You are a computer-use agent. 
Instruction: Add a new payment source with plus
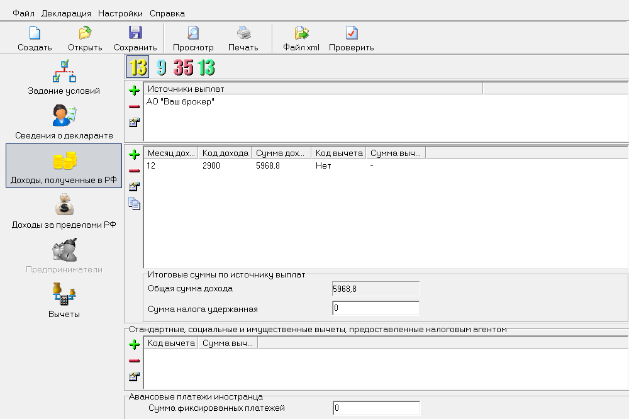coord(134,91)
